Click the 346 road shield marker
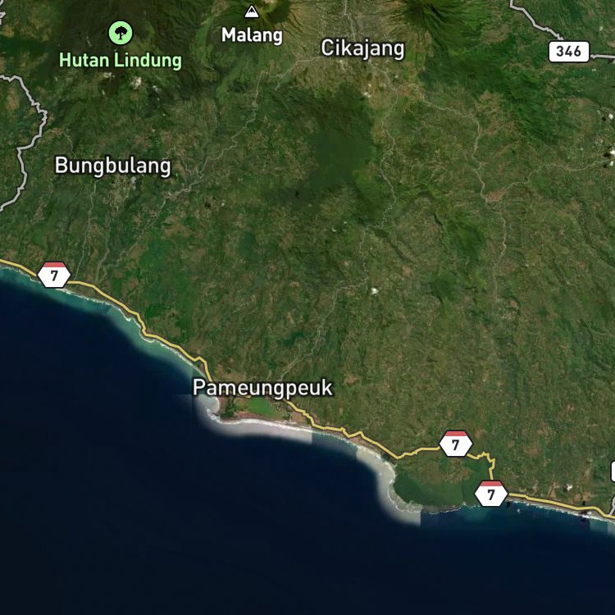The height and width of the screenshot is (615, 615). 569,52
